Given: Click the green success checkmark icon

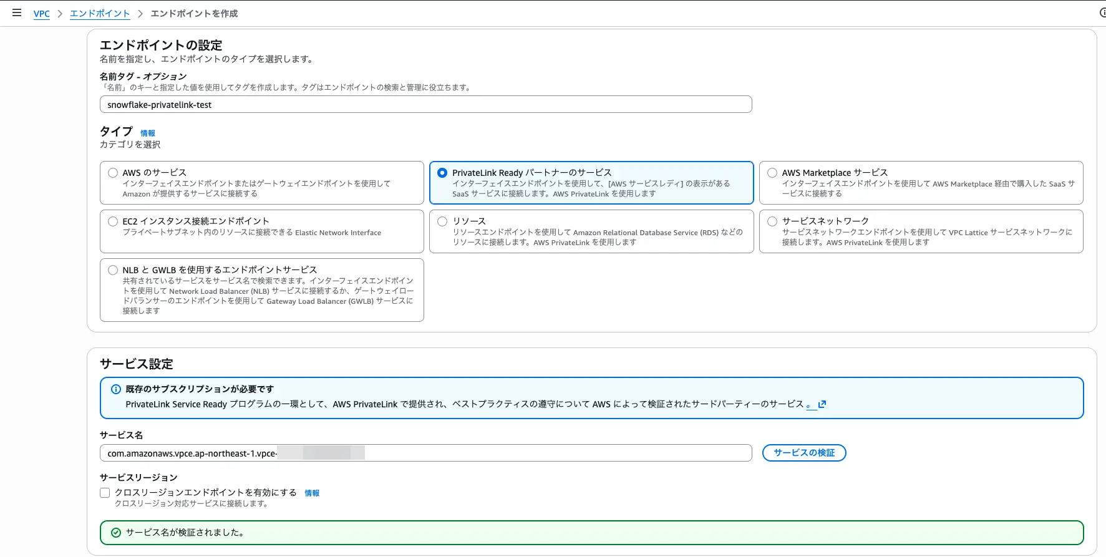Looking at the screenshot, I should coord(116,533).
